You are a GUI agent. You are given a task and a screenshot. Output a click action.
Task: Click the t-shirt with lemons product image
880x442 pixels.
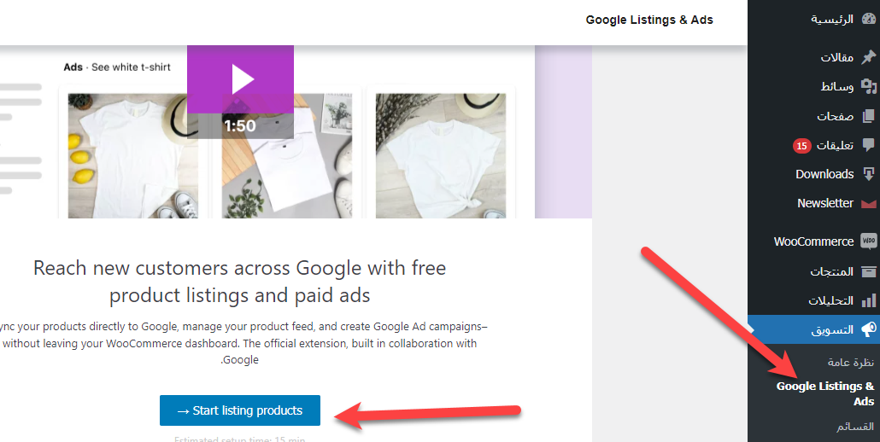coord(133,155)
